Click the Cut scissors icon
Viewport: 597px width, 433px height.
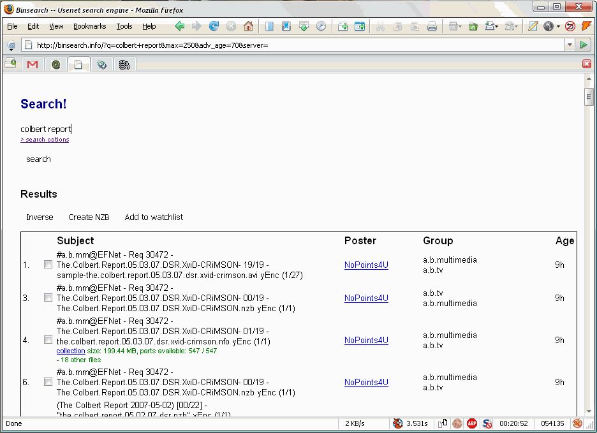point(380,26)
